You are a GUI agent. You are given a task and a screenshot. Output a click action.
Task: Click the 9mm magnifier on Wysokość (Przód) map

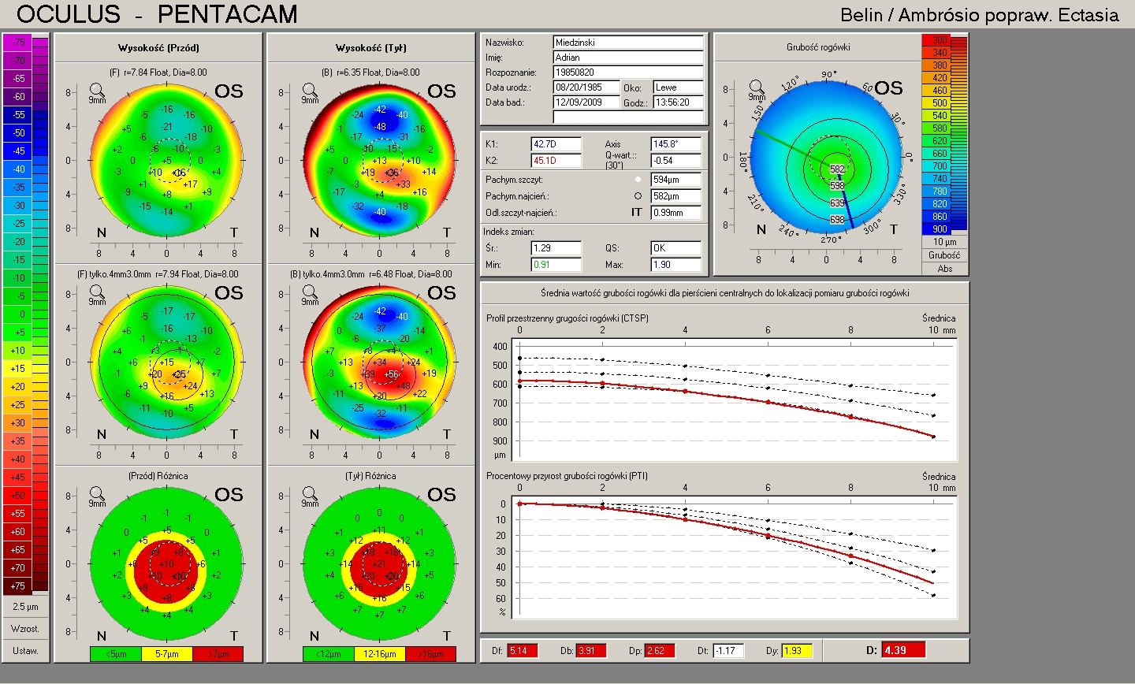[97, 92]
